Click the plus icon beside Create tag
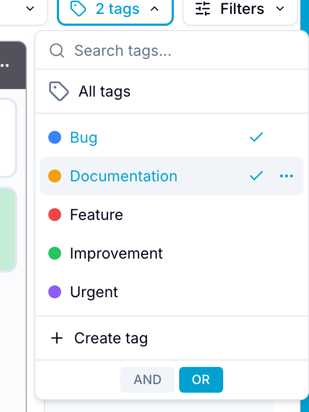The width and height of the screenshot is (309, 412). point(57,338)
